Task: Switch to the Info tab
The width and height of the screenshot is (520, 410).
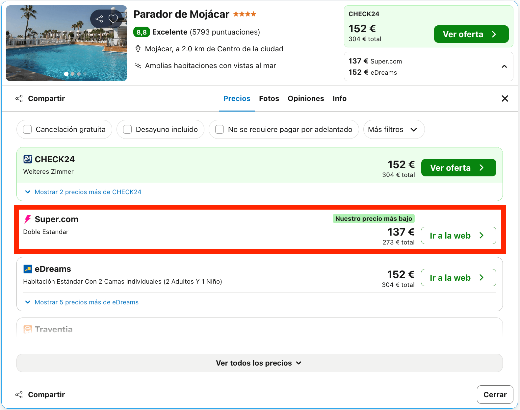Action: 339,98
